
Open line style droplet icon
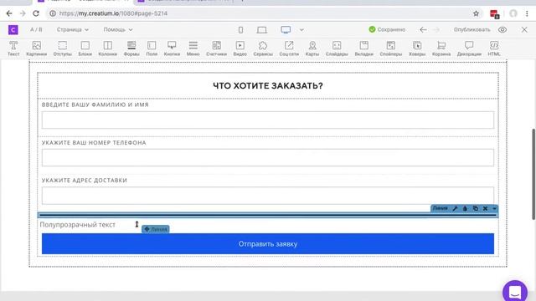[x=465, y=208]
